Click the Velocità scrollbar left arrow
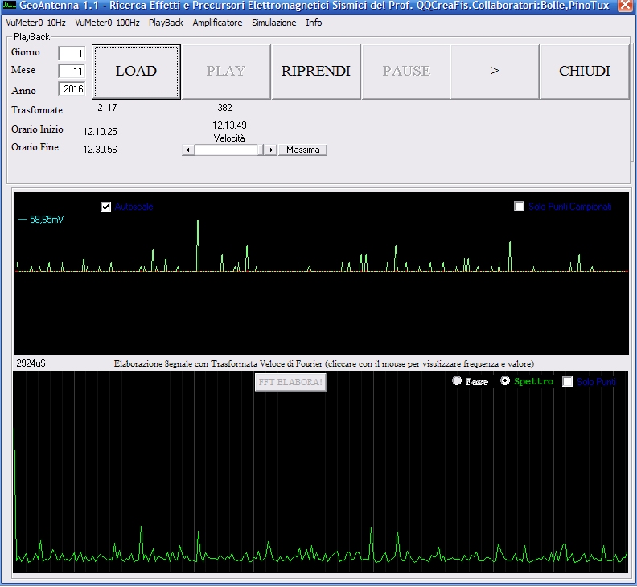The width and height of the screenshot is (637, 587). click(x=188, y=150)
